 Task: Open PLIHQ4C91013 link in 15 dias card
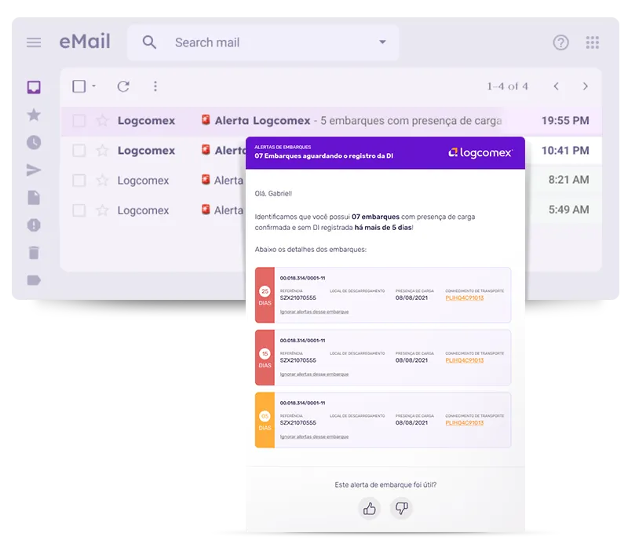(464, 360)
